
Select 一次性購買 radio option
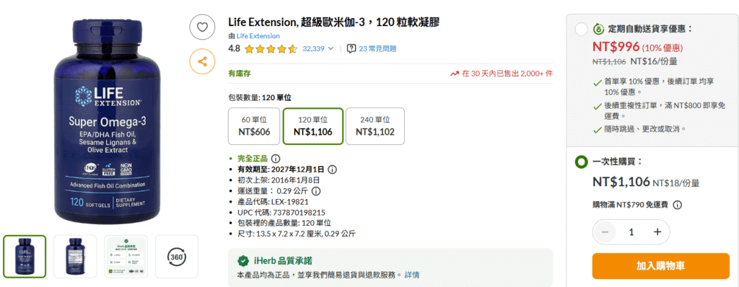point(582,162)
